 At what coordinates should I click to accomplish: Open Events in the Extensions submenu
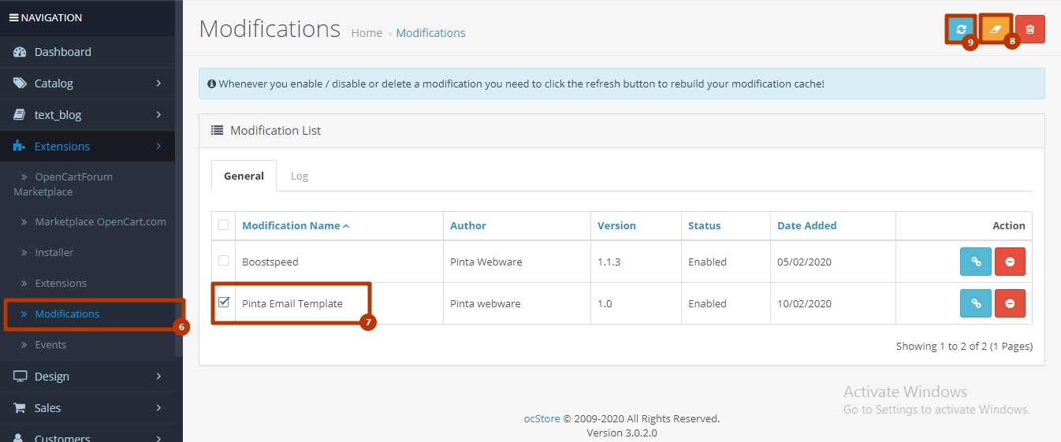[50, 344]
